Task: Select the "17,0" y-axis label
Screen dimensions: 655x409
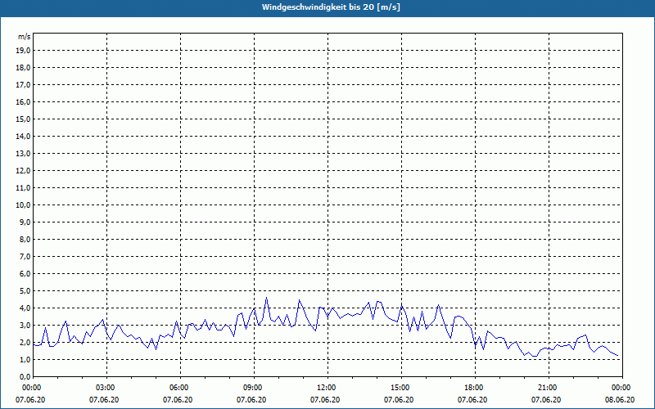Action: point(23,85)
